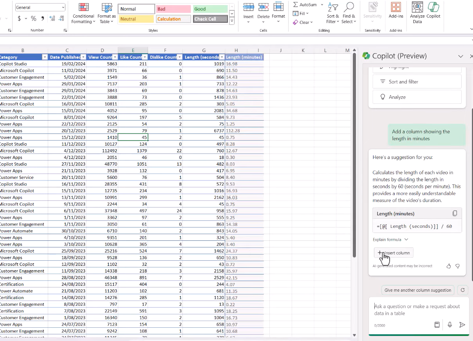The image size is (473, 341).
Task: Apply the Bad cell style
Action: pyautogui.click(x=173, y=9)
